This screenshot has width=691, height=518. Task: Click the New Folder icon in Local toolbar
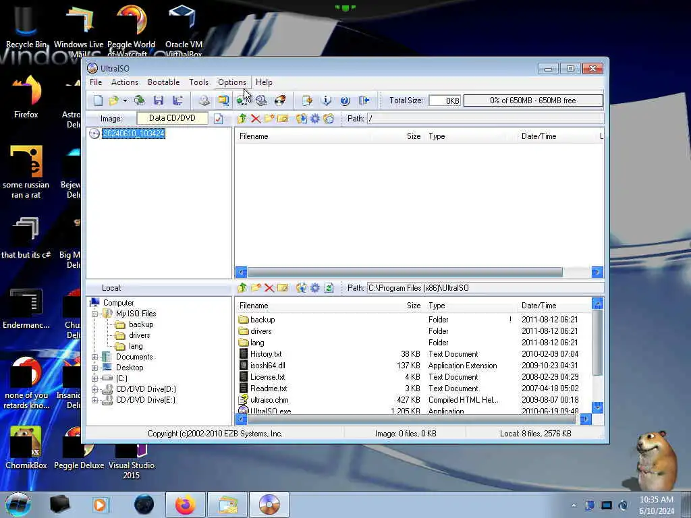pos(256,288)
